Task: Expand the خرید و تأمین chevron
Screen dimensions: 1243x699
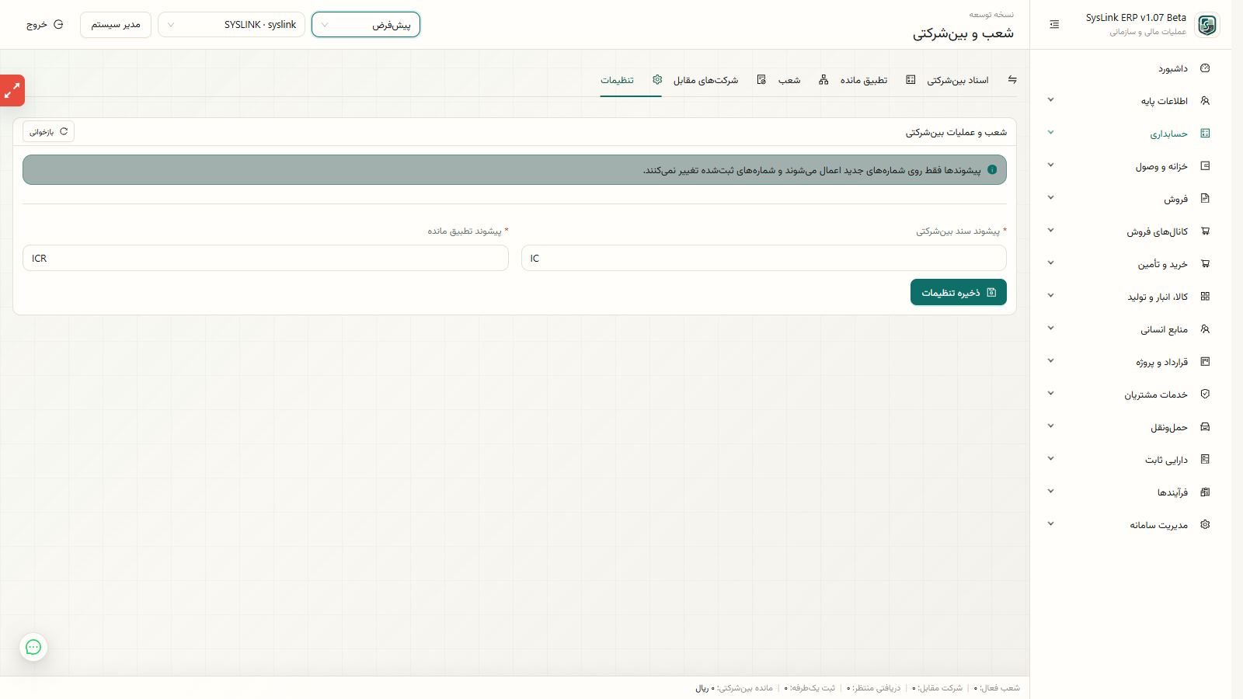Action: [x=1050, y=263]
